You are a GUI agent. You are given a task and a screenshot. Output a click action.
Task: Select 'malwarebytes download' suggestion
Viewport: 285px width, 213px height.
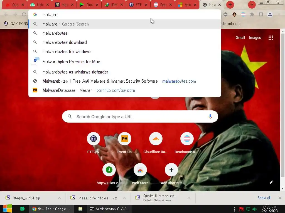pyautogui.click(x=125, y=42)
